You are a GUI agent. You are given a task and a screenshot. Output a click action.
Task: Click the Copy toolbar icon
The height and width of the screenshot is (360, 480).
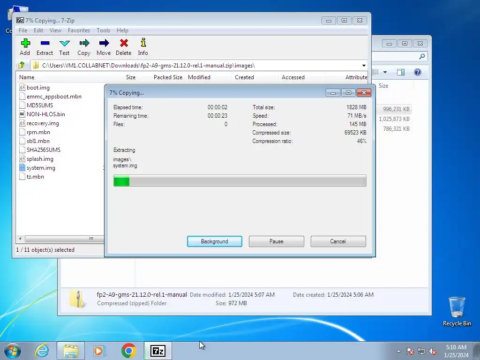coord(84,47)
